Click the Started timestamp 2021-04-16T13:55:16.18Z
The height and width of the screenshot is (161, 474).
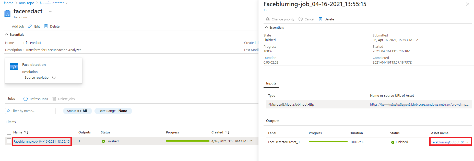pos(391,51)
